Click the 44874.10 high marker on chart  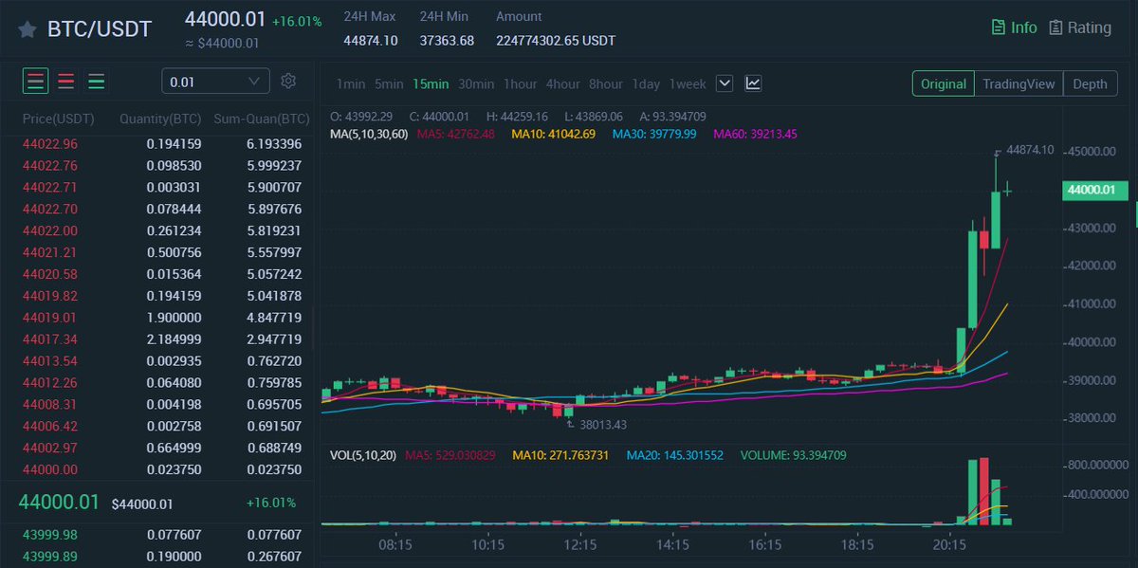[1030, 150]
